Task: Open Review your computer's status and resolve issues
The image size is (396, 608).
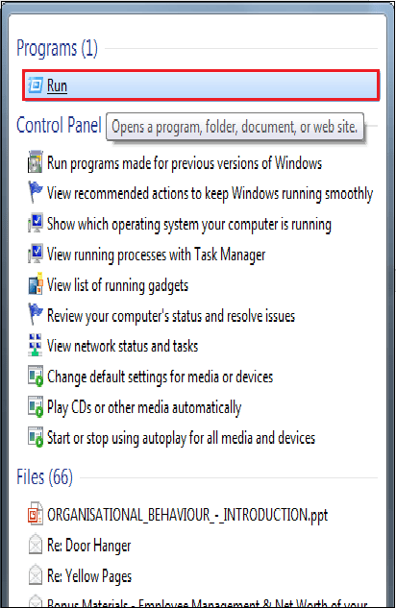Action: [x=171, y=316]
